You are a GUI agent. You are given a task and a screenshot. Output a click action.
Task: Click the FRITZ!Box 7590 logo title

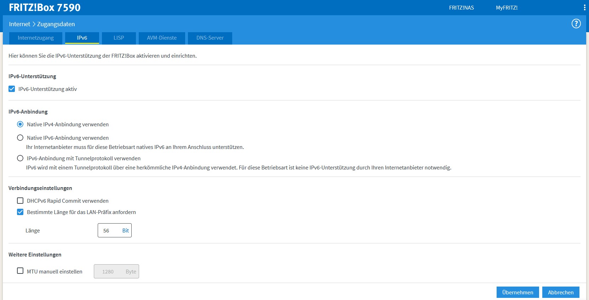[x=45, y=7]
